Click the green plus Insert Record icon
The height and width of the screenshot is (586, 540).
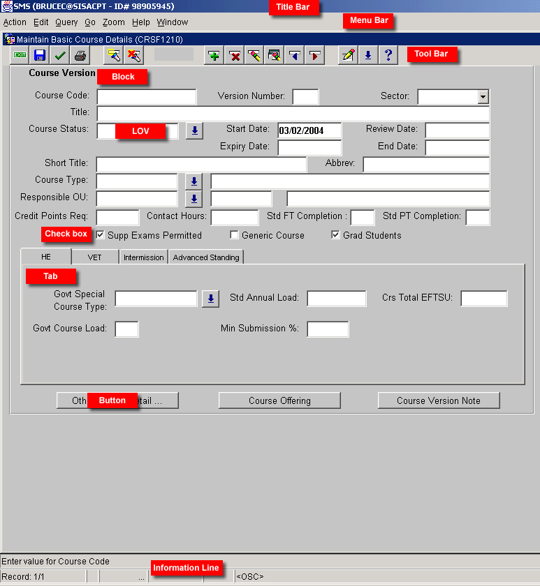pyautogui.click(x=214, y=55)
